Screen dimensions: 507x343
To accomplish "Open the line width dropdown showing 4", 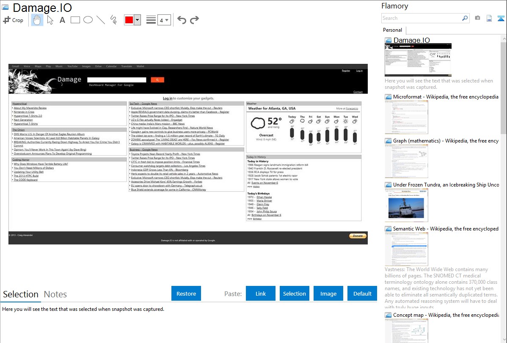I will point(164,20).
